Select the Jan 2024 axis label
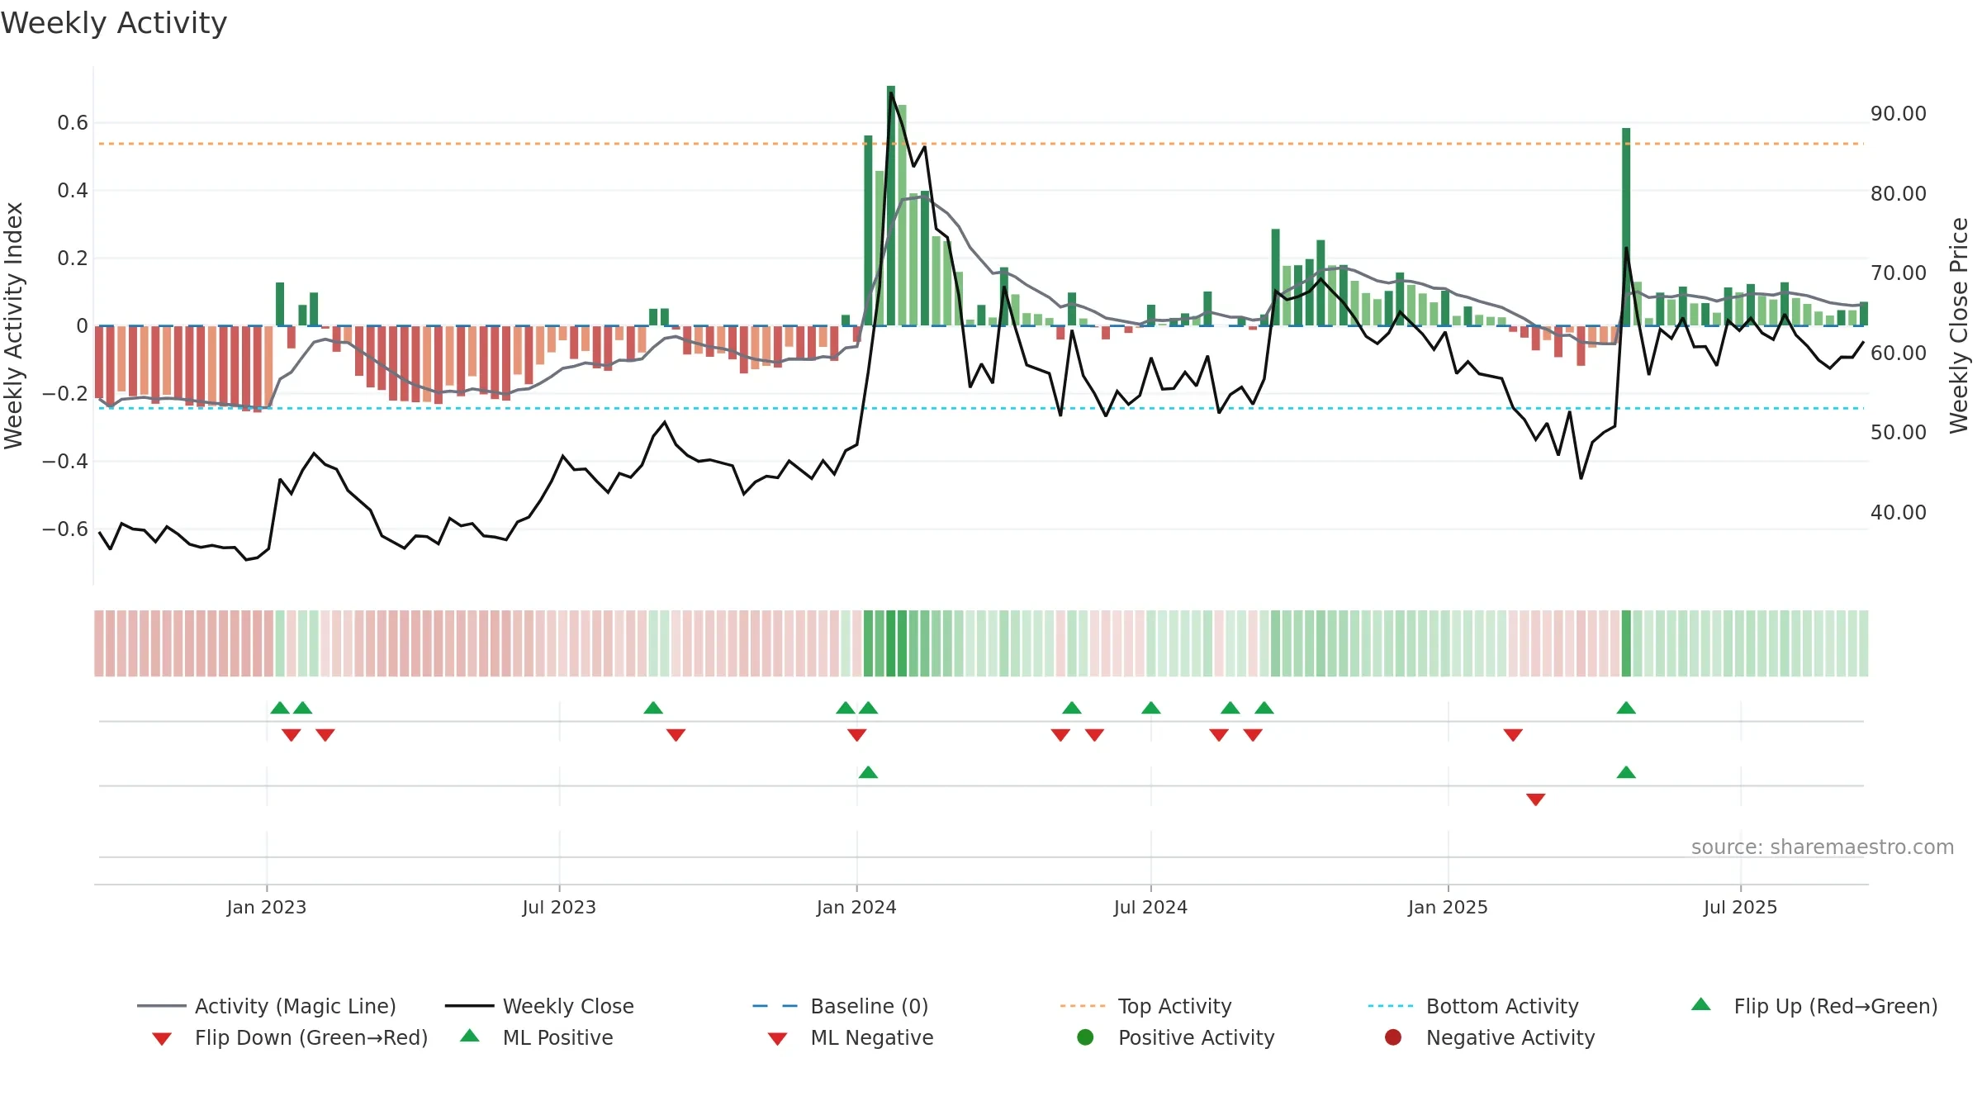This screenshot has width=1982, height=1115. (x=856, y=907)
